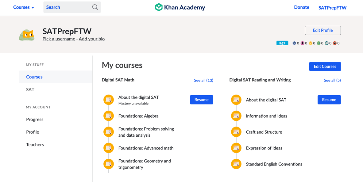
Task: Open the Teachers section in sidebar
Action: point(35,144)
